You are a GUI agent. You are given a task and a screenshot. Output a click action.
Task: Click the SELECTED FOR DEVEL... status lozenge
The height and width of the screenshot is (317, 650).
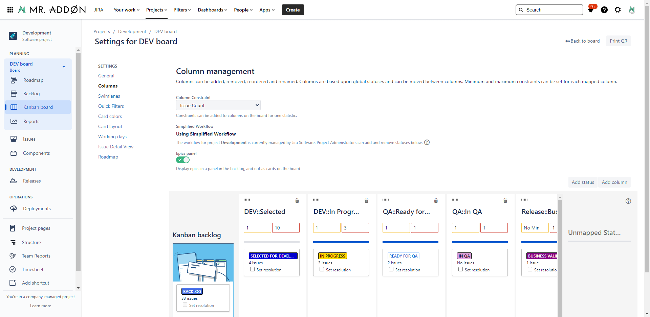(273, 256)
